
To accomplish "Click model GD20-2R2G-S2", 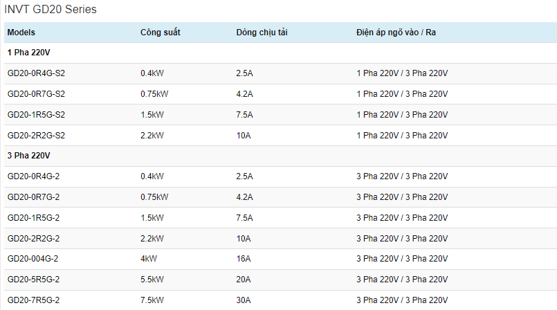I will click(x=36, y=136).
